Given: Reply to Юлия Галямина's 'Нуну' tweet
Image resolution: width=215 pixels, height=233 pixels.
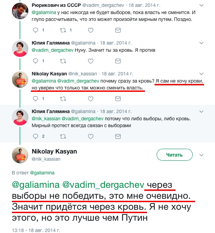Looking at the screenshot, I should 36,61.
